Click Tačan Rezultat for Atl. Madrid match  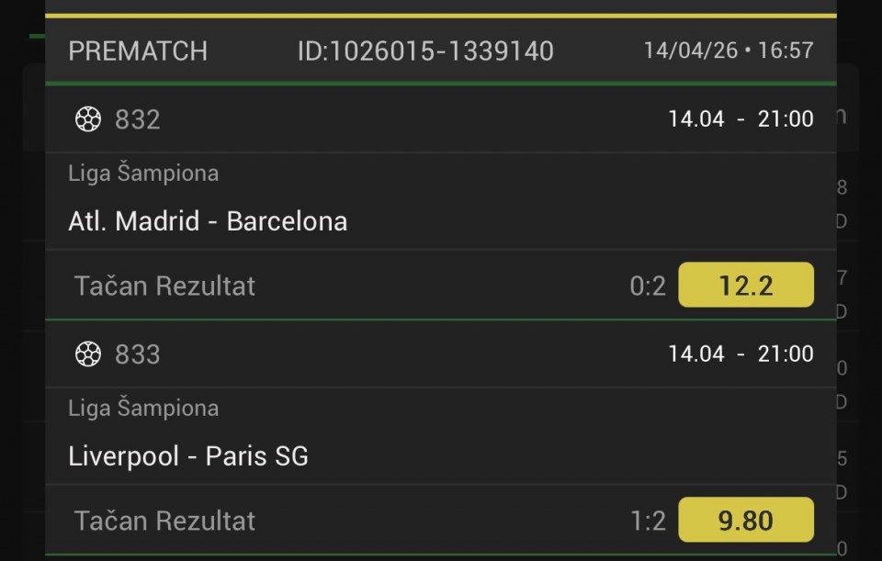(x=164, y=286)
